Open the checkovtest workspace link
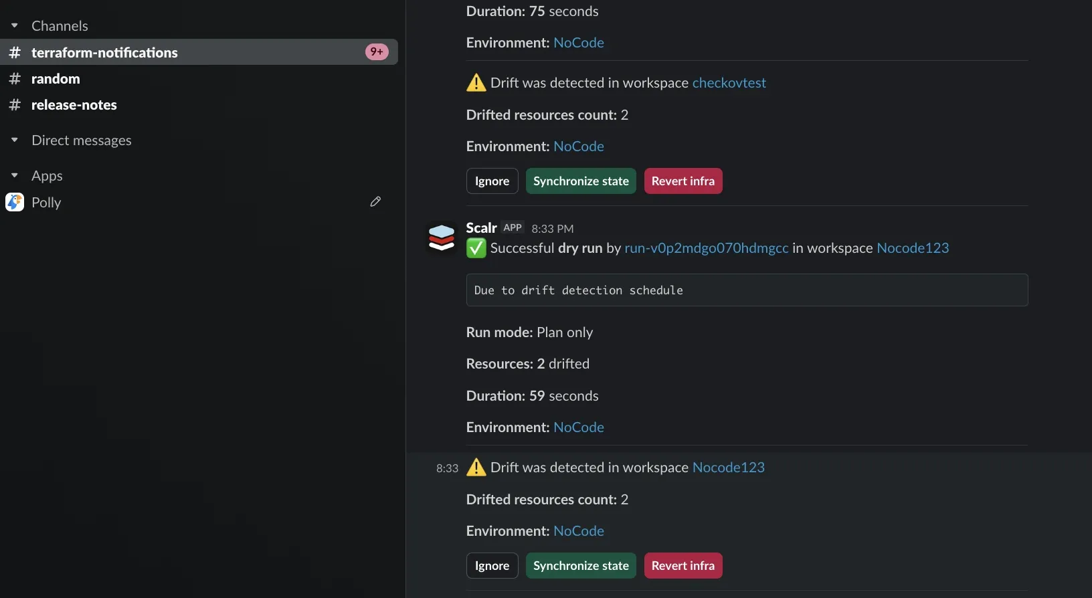The width and height of the screenshot is (1092, 598). point(729,83)
